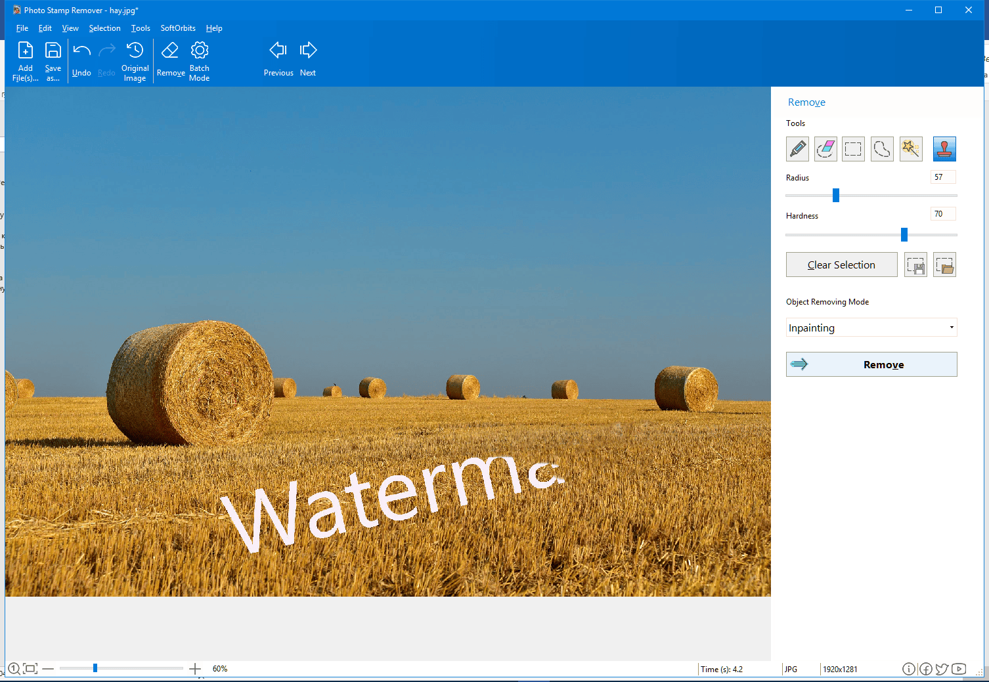
Task: Click the Clear Selection button
Action: pos(841,265)
